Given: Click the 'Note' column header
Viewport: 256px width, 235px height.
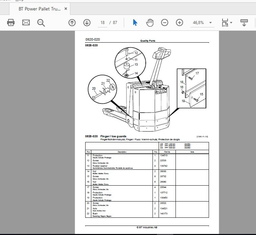Looking at the screenshot, I should coord(192,152).
